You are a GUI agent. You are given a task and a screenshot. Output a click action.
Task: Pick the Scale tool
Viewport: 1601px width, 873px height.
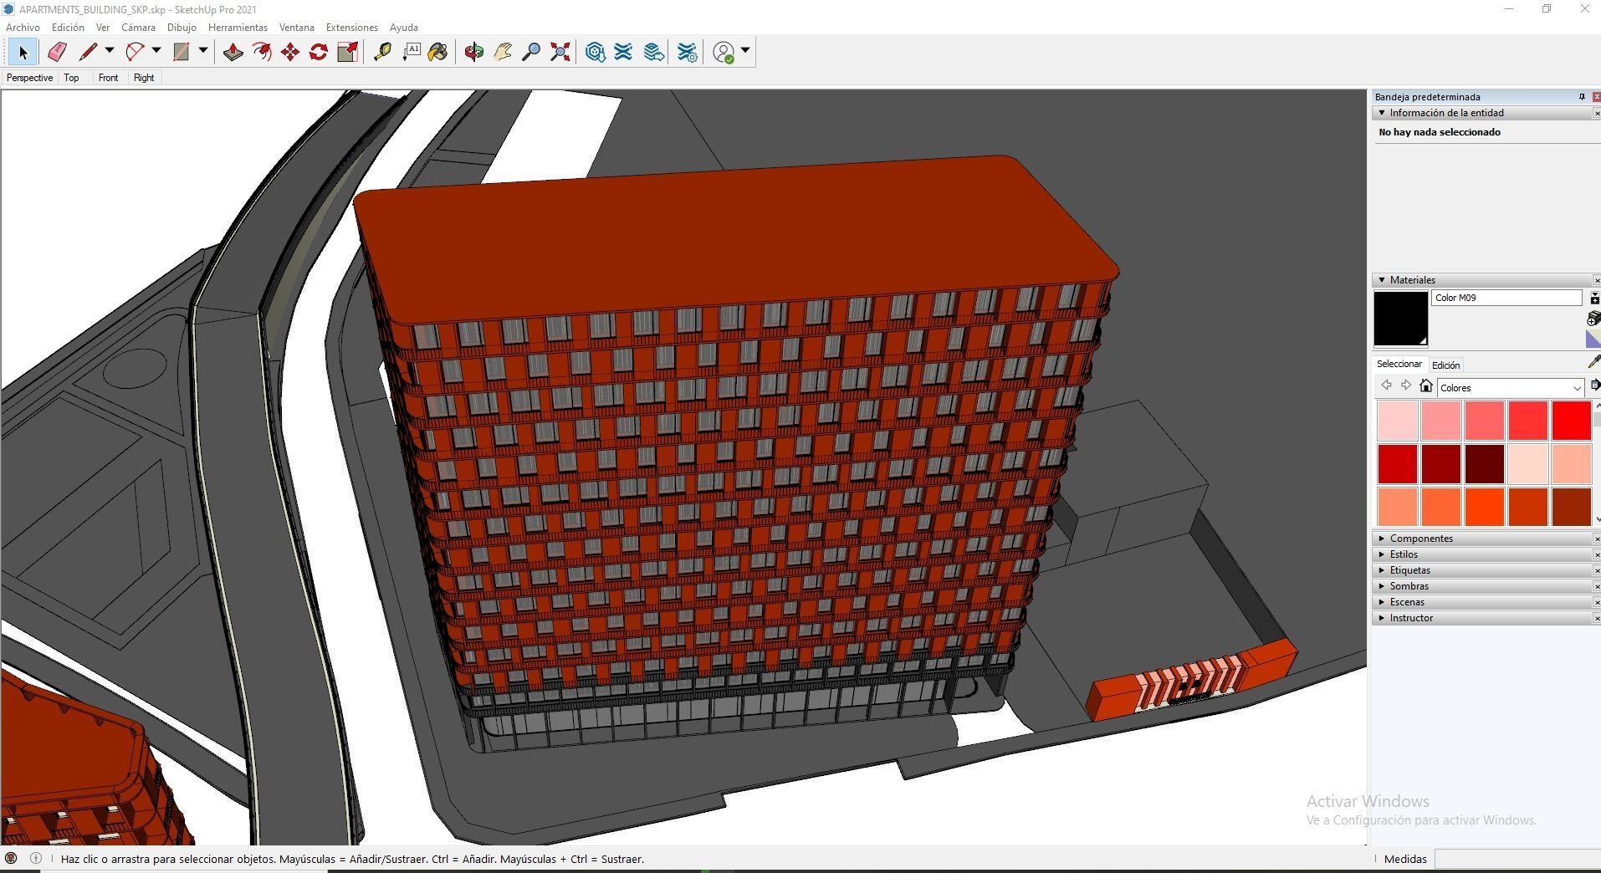tap(347, 52)
